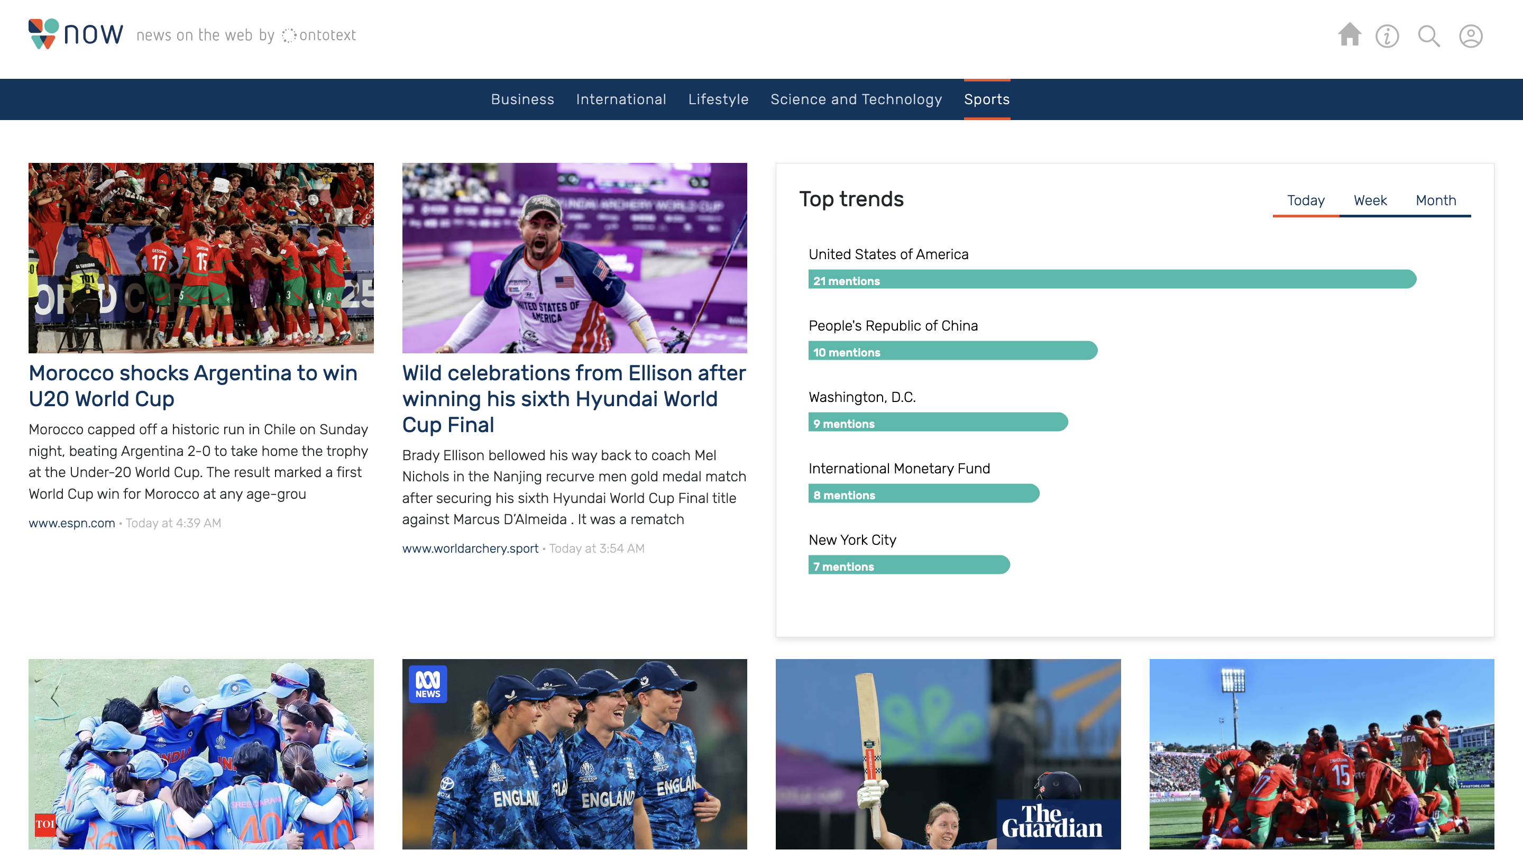This screenshot has width=1523, height=859.
Task: Open the www.espn.com source link
Action: [x=71, y=523]
